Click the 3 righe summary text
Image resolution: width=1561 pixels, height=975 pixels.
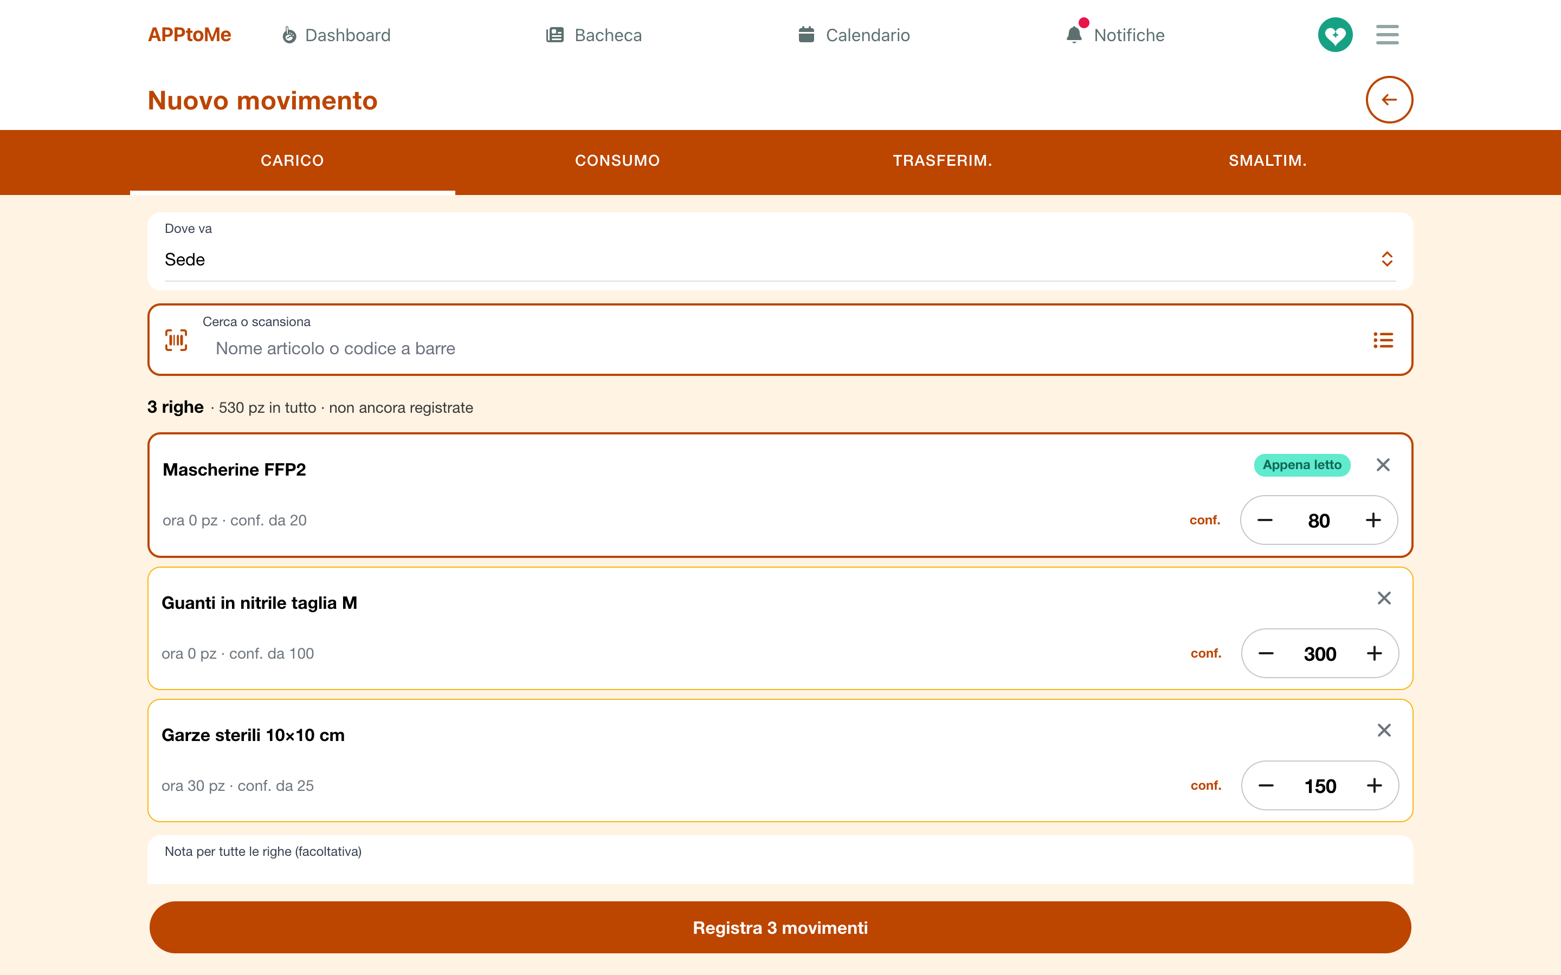(176, 407)
